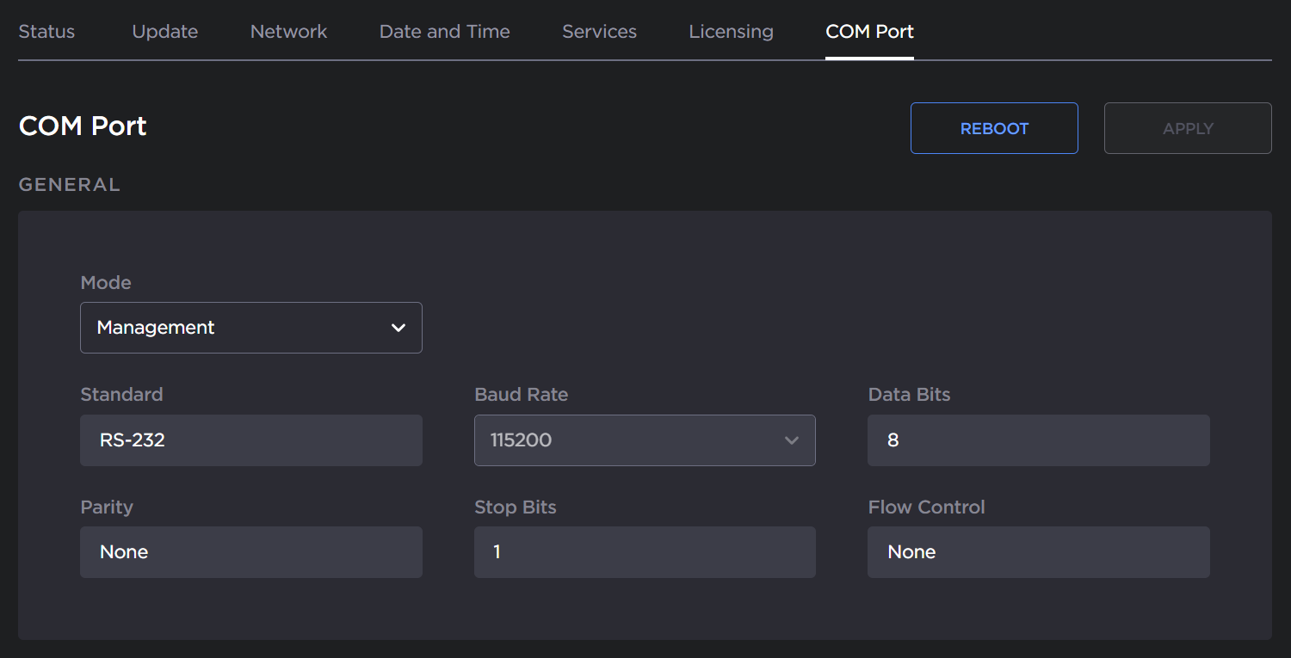Image resolution: width=1291 pixels, height=658 pixels.
Task: Click the Baud Rate dropdown arrow
Action: pos(792,440)
